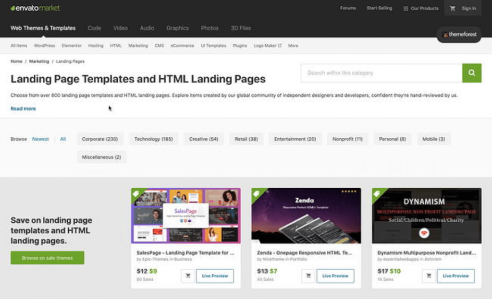Image resolution: width=492 pixels, height=299 pixels.
Task: Add Dynamism template to cart
Action: point(429,276)
